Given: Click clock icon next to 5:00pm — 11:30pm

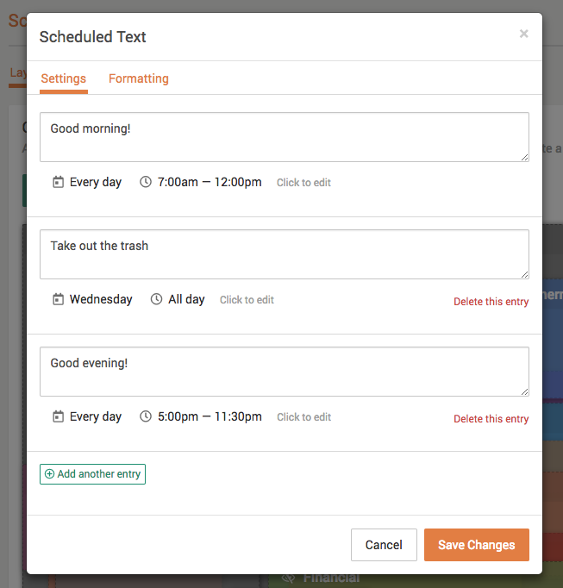Looking at the screenshot, I should (146, 416).
